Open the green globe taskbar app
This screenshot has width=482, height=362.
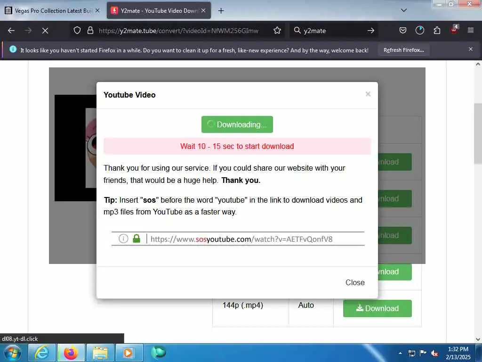158,352
